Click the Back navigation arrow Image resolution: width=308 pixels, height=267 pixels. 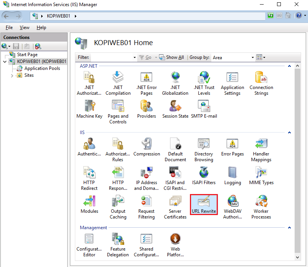(6, 16)
